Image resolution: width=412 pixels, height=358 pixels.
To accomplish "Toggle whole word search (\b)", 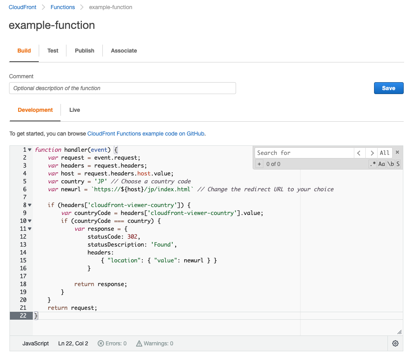I will 391,164.
